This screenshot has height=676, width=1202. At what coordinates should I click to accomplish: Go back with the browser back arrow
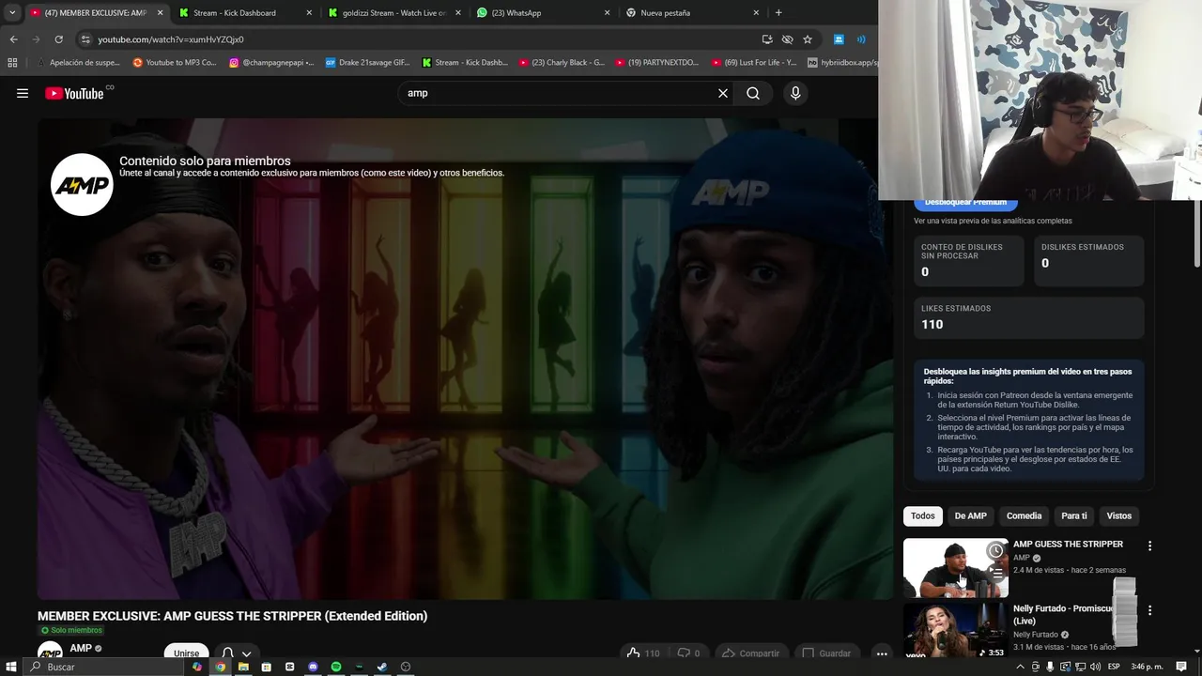click(13, 39)
